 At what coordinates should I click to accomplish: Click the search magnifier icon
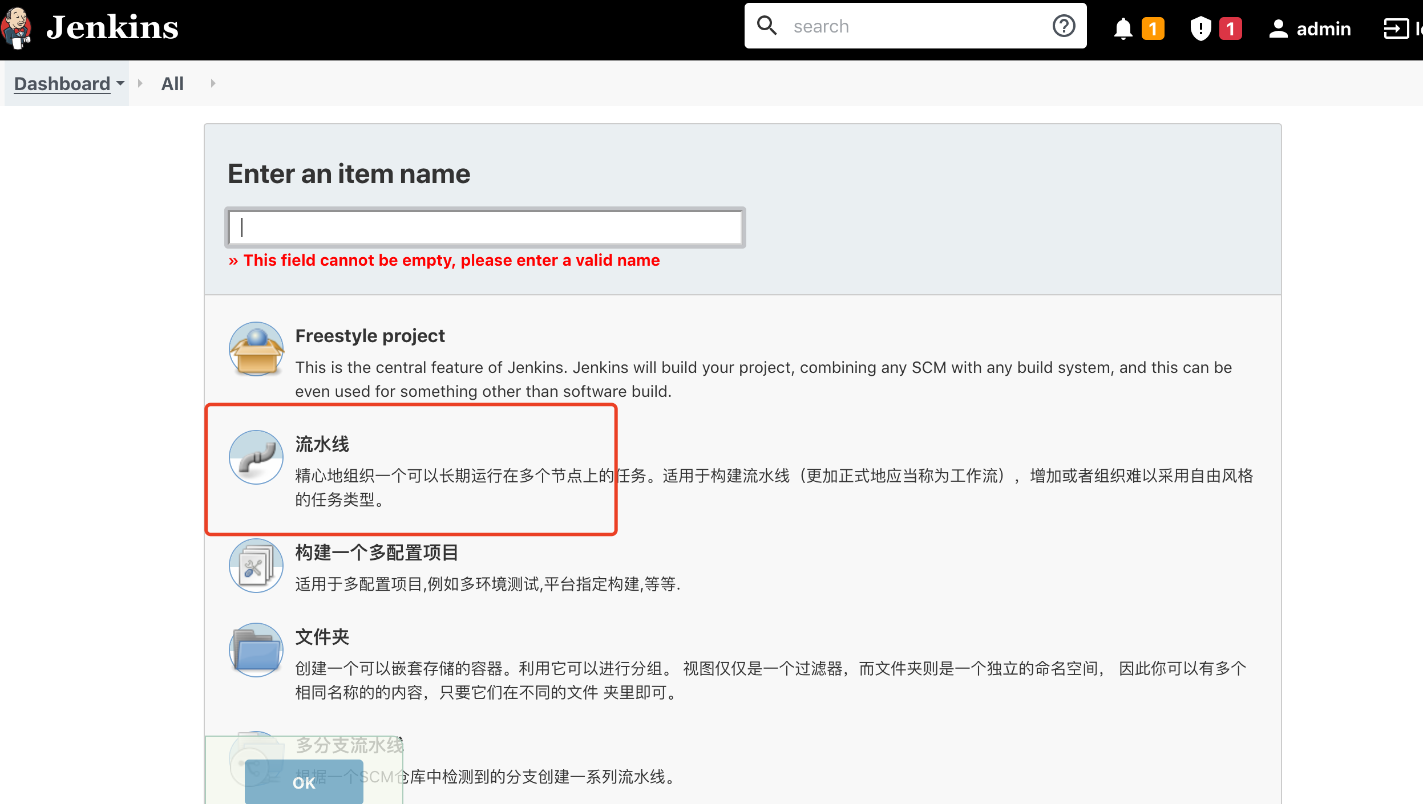766,26
